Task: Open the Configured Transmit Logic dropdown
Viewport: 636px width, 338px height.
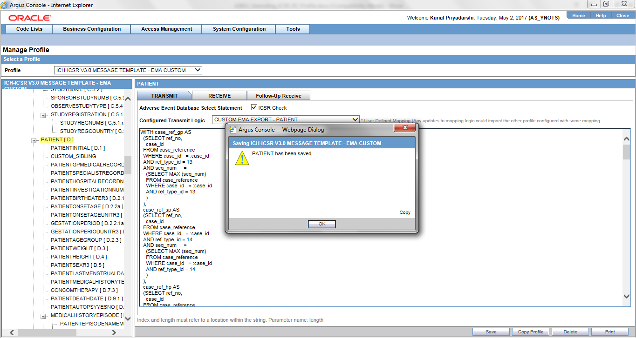Action: 286,119
